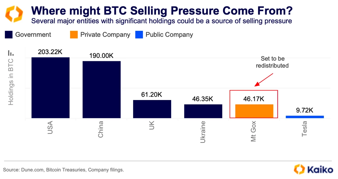Click the Kaiko logo icon top-left
The image size is (338, 179).
[14, 14]
